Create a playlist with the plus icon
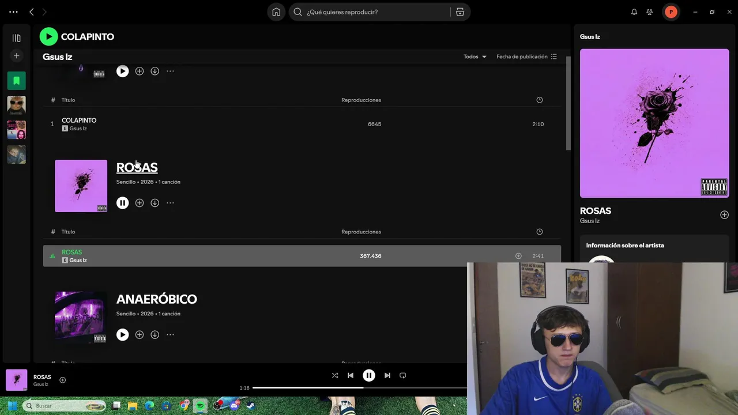This screenshot has width=738, height=415. 16,56
